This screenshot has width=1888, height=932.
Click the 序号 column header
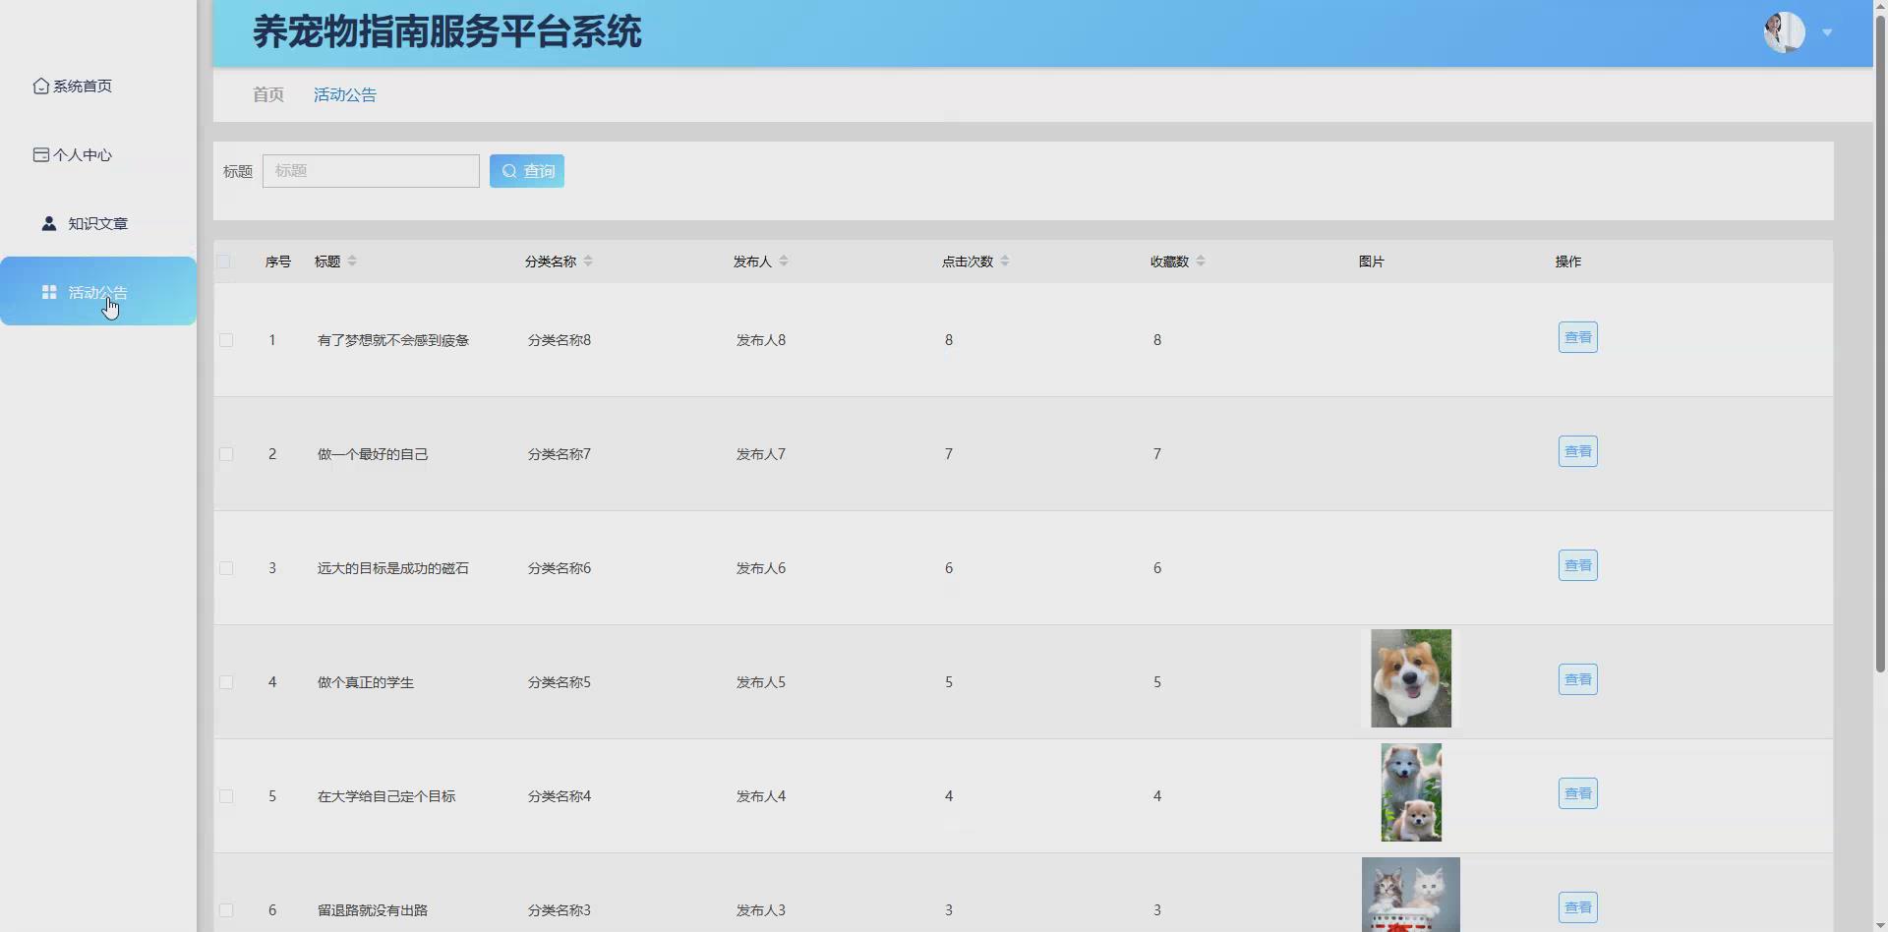coord(278,262)
